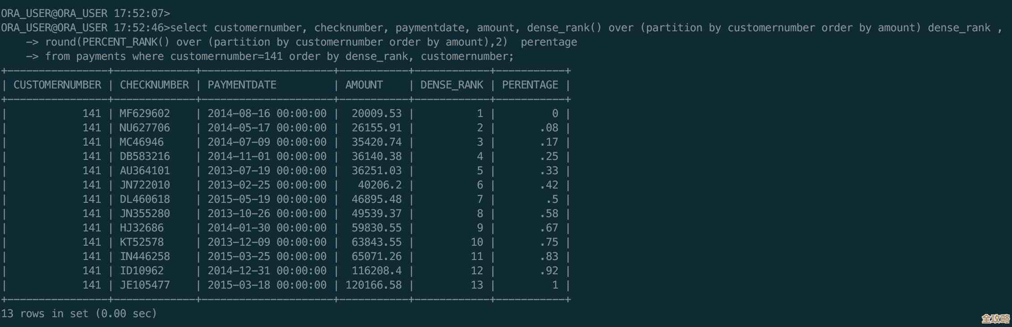Click the '13 rows in set' status line

pyautogui.click(x=79, y=314)
